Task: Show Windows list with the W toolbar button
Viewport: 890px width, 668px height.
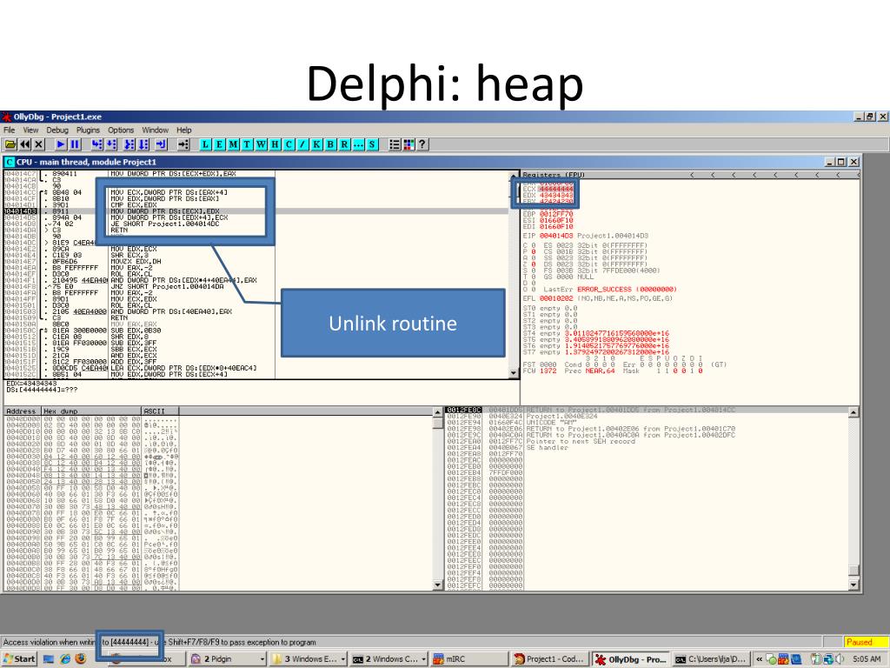Action: [x=261, y=144]
